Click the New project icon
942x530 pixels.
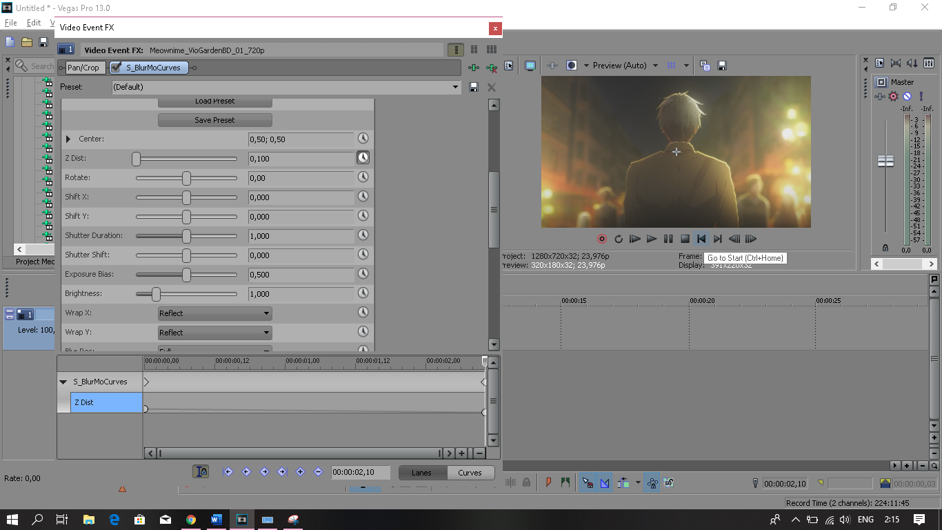[10, 42]
